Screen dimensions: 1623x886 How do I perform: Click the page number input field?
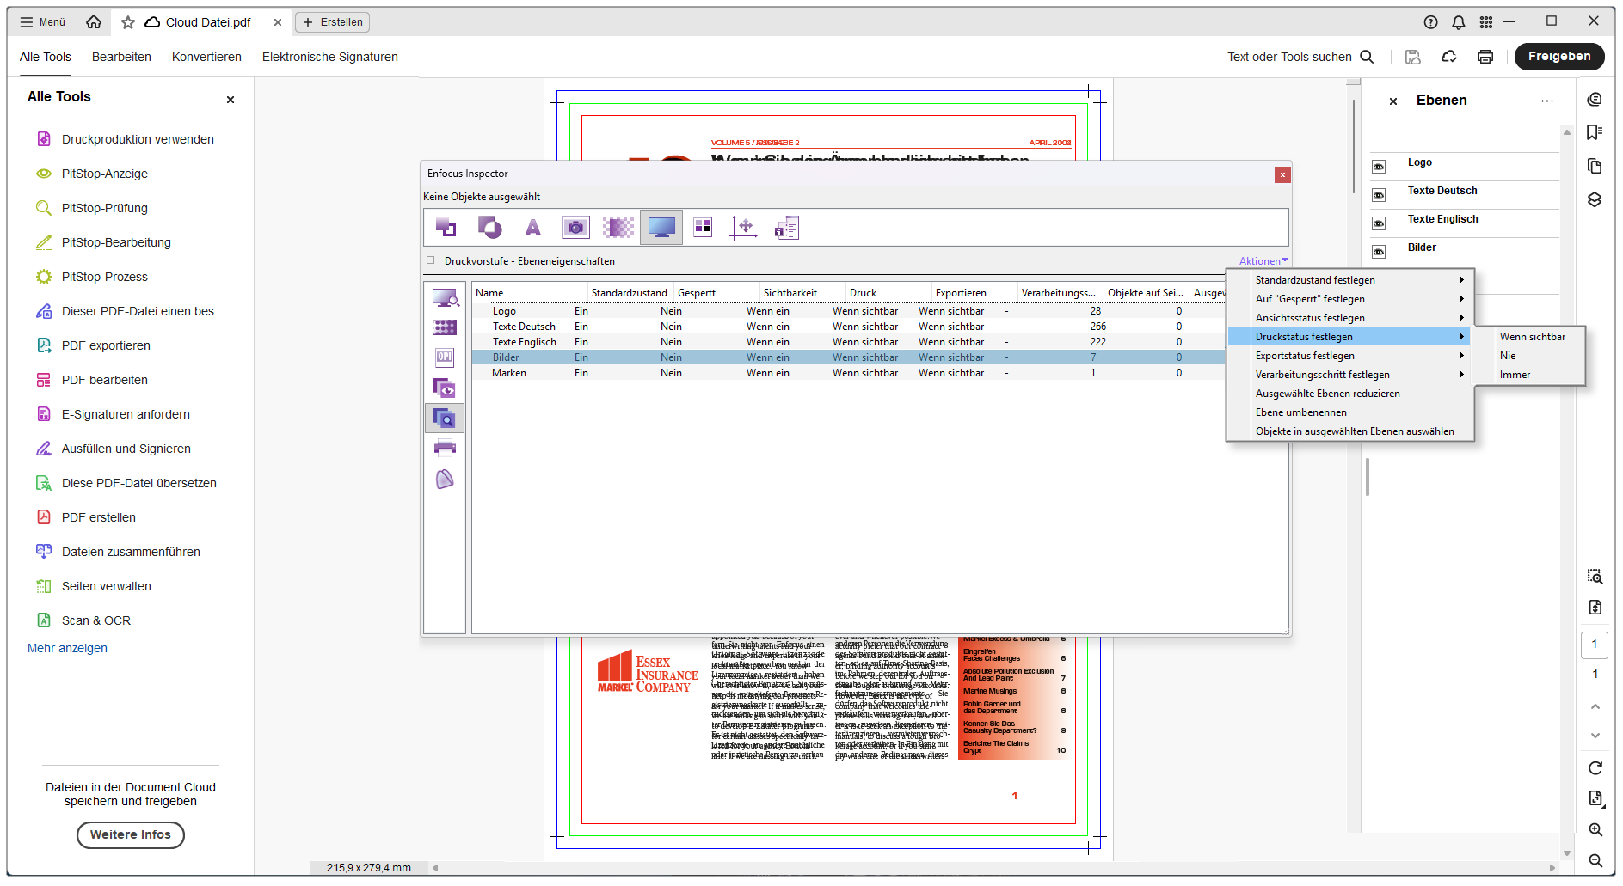coord(1594,645)
